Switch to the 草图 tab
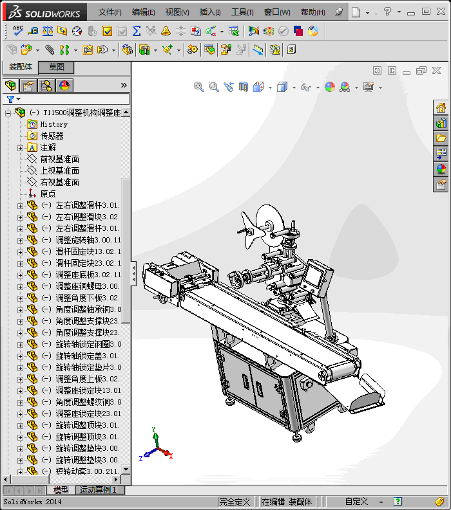This screenshot has height=510, width=451. pos(57,67)
